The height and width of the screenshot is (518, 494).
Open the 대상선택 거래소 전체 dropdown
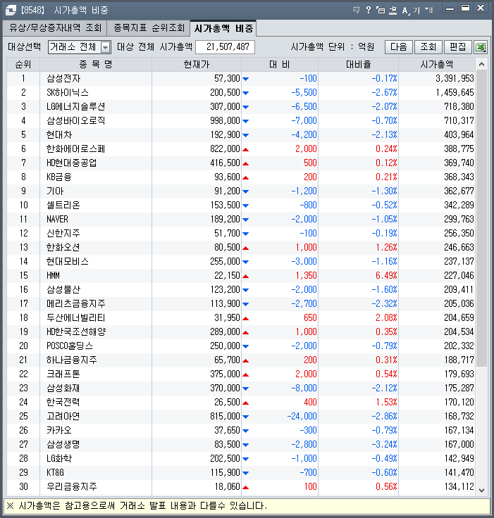coord(80,47)
